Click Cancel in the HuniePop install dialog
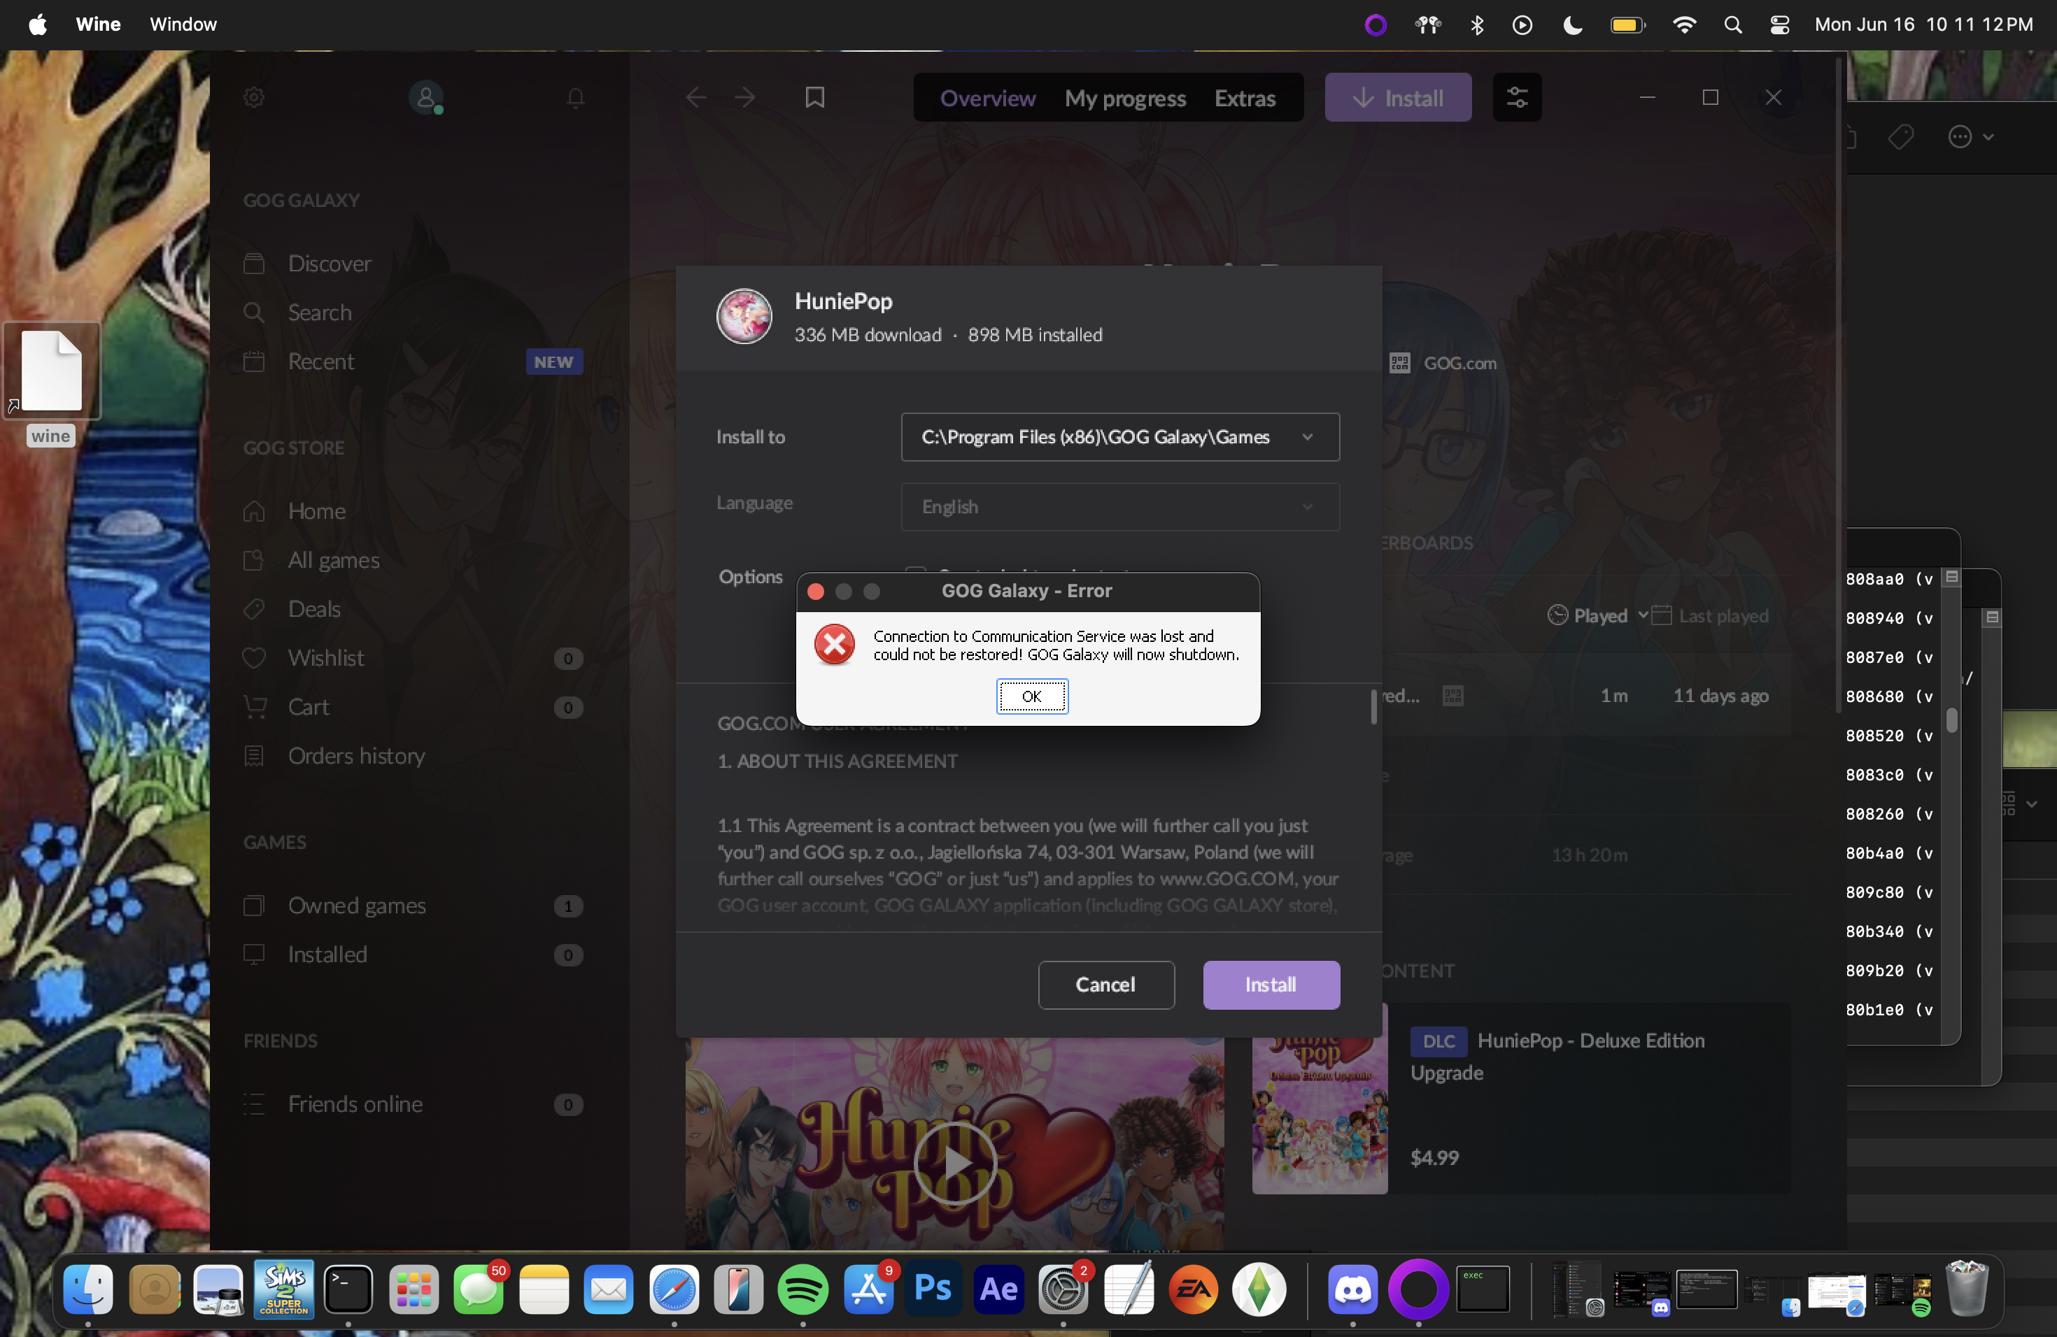Viewport: 2057px width, 1337px height. point(1105,985)
